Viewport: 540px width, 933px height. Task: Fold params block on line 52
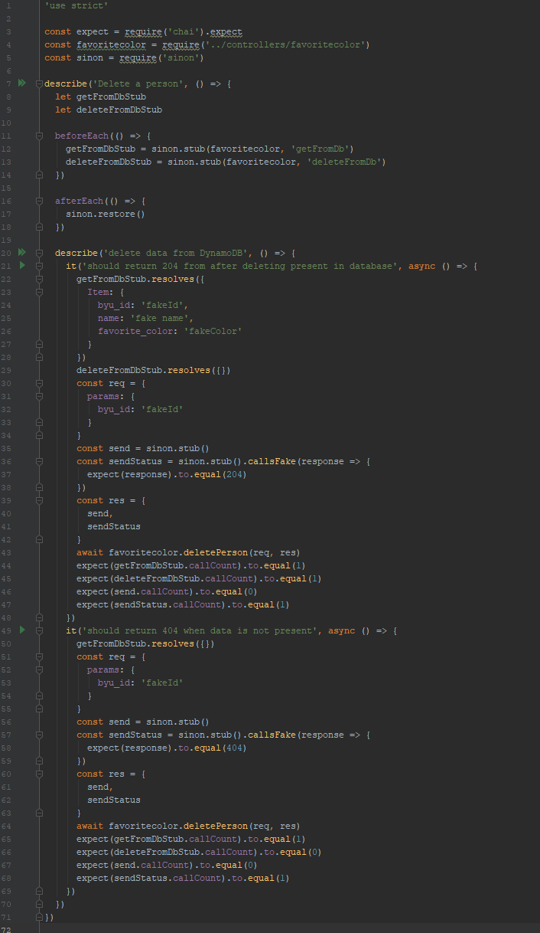click(x=39, y=669)
